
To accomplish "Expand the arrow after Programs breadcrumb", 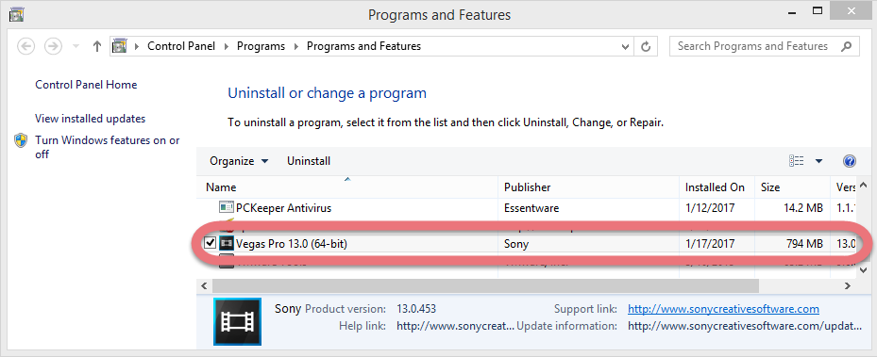I will point(295,46).
